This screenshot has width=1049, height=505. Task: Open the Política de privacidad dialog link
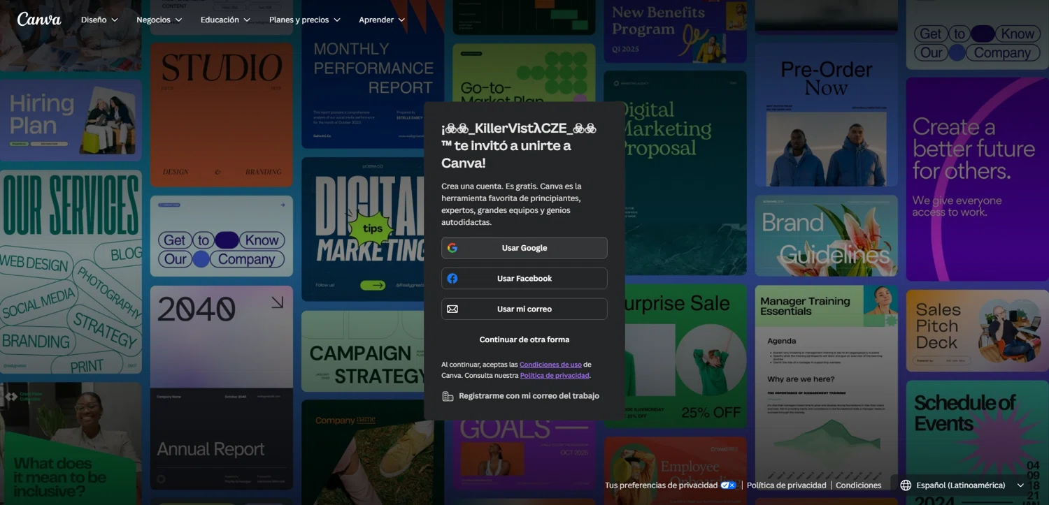[555, 376]
